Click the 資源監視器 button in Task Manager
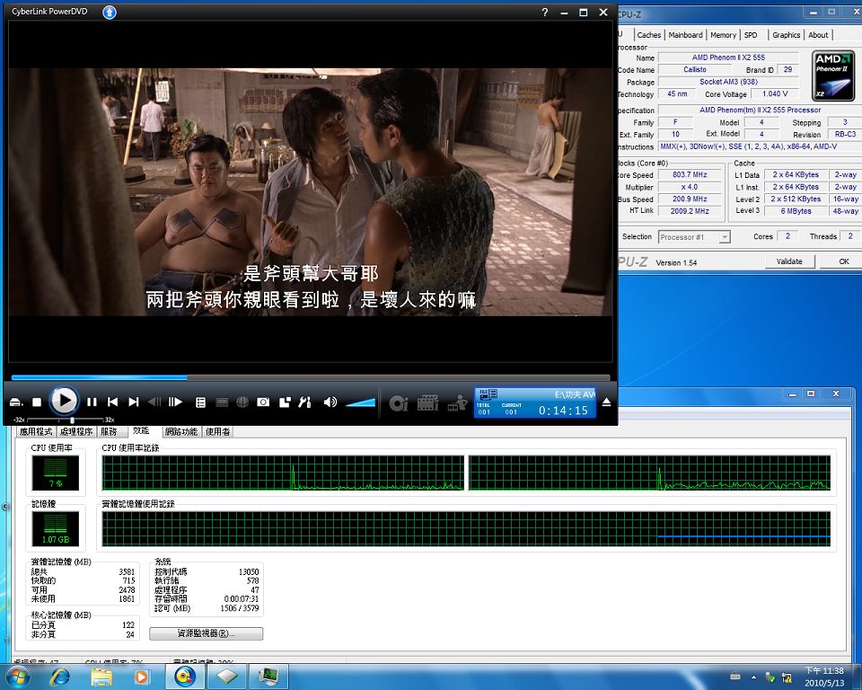 (207, 633)
